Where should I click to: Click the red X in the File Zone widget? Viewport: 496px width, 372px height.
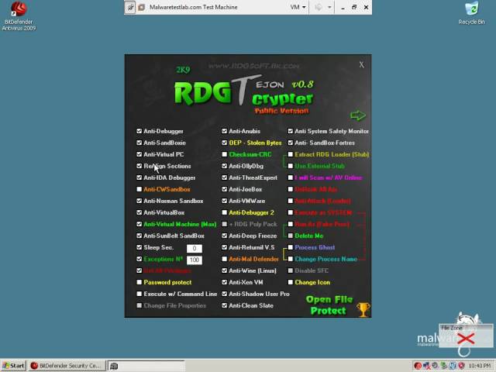(466, 339)
